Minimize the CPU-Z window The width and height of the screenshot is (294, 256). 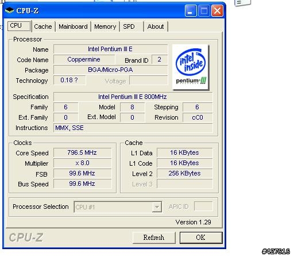click(191, 11)
